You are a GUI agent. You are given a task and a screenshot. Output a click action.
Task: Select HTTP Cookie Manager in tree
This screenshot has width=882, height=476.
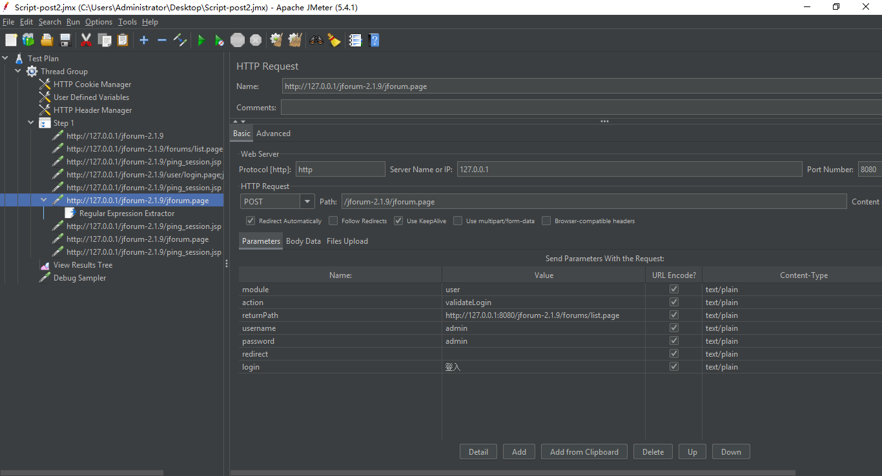click(x=92, y=84)
